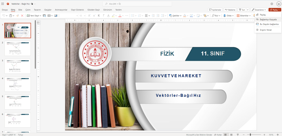The width and height of the screenshot is (282, 136).
Task: Click the red Delete X icon
Action: [22, 16]
